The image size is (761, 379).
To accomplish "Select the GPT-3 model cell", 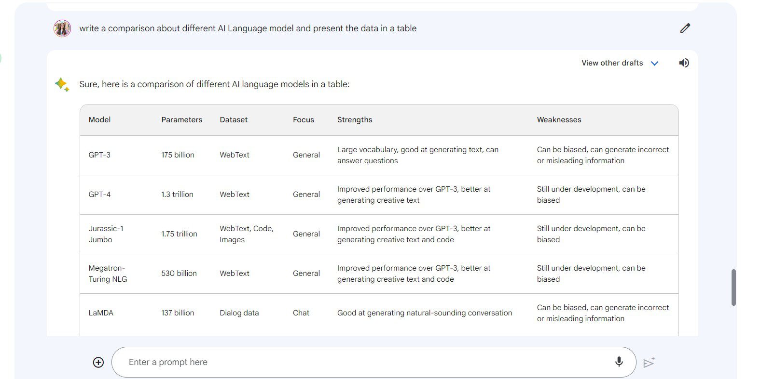I will click(99, 155).
